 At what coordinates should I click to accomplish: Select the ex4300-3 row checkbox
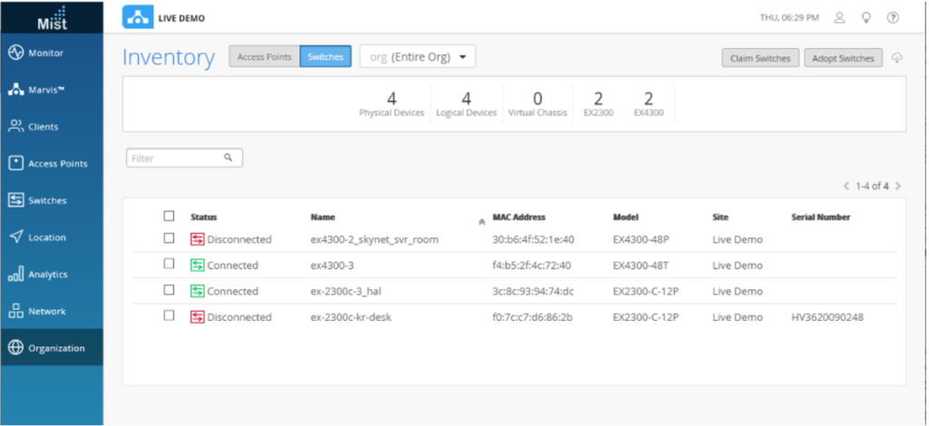(169, 264)
